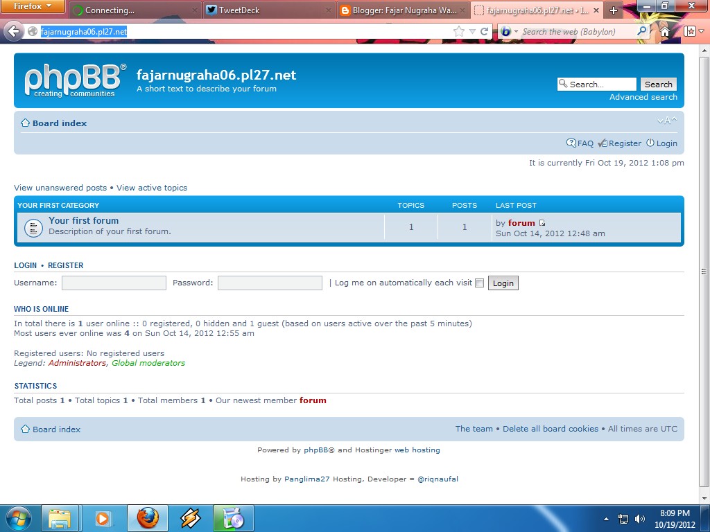Image resolution: width=710 pixels, height=532 pixels.
Task: Click Delete all board cookies
Action: [550, 429]
